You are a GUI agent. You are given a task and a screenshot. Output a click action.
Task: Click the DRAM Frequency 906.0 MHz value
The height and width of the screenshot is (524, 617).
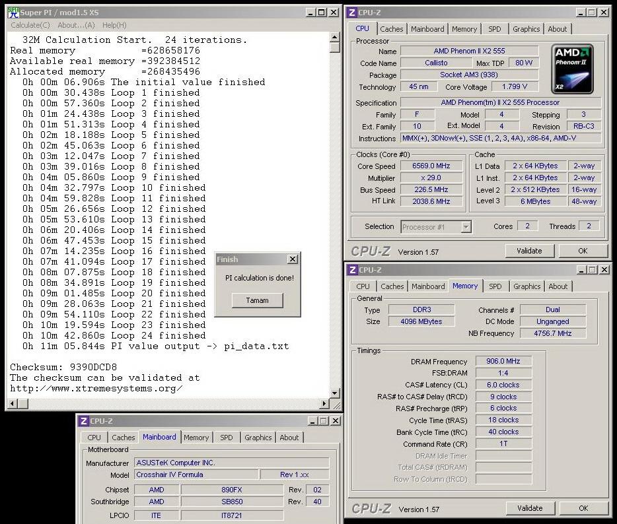coord(503,361)
